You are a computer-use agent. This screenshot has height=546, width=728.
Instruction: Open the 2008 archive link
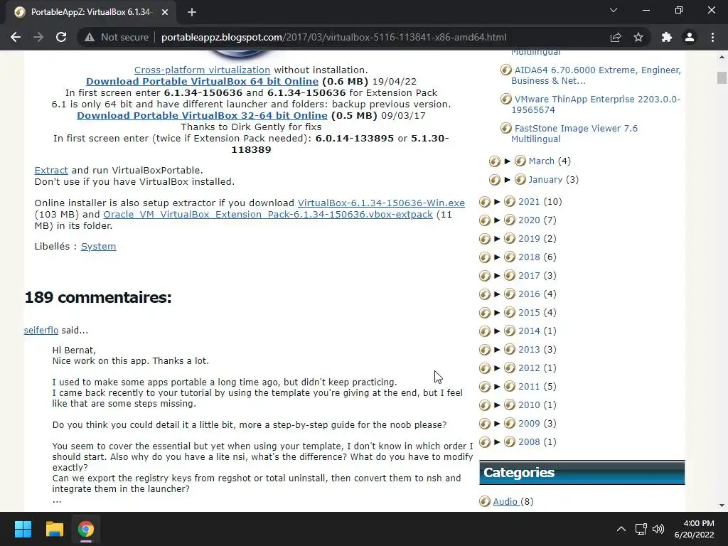(x=529, y=442)
